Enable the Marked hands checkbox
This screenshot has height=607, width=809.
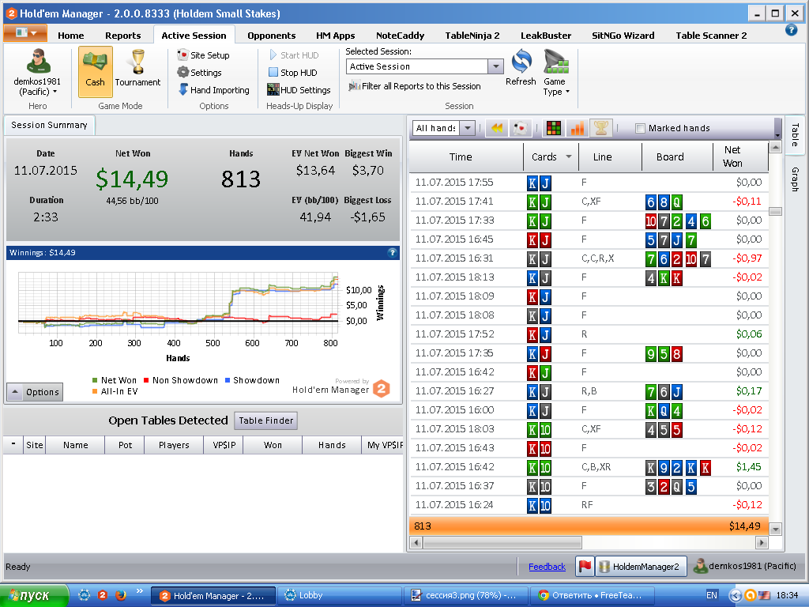pos(640,128)
